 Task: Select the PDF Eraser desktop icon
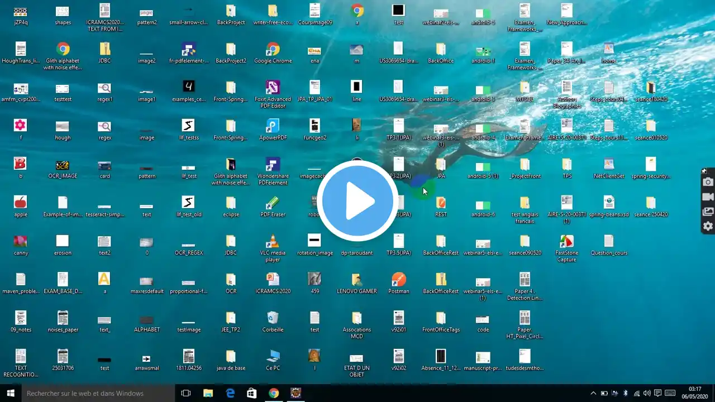[273, 207]
